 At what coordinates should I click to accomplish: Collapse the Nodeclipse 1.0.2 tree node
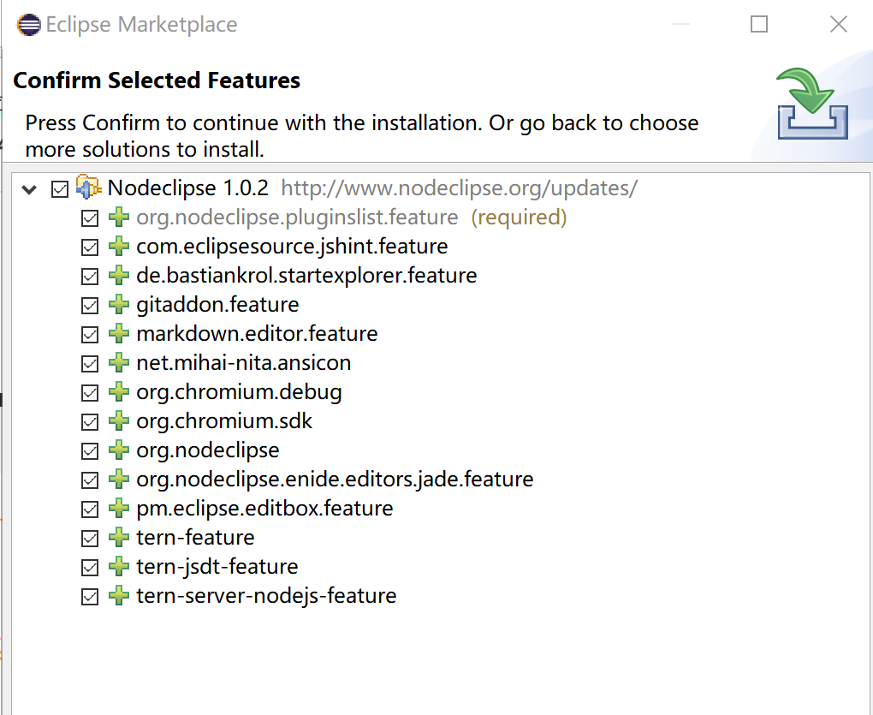coord(28,188)
